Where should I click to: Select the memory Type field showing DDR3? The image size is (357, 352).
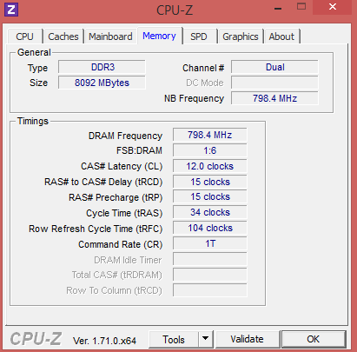(x=102, y=67)
